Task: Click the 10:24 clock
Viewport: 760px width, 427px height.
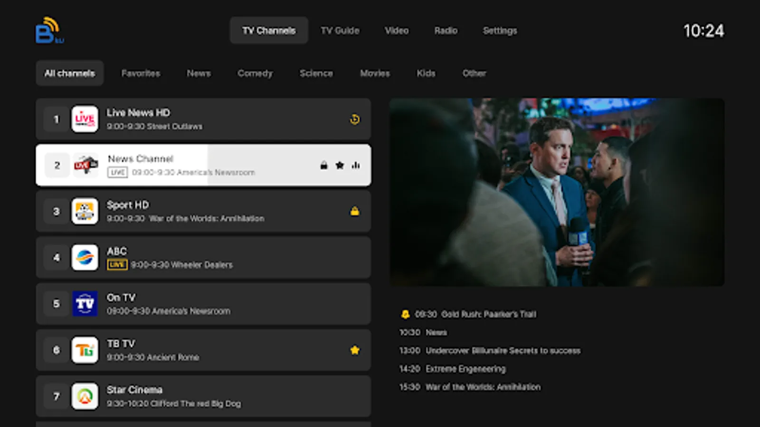Action: [704, 31]
